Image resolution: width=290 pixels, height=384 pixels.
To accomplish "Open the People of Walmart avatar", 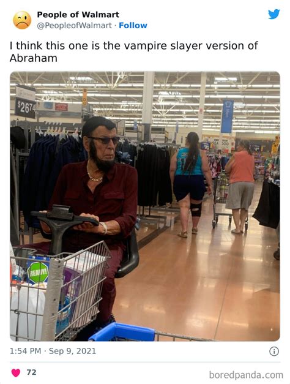I will [x=22, y=20].
